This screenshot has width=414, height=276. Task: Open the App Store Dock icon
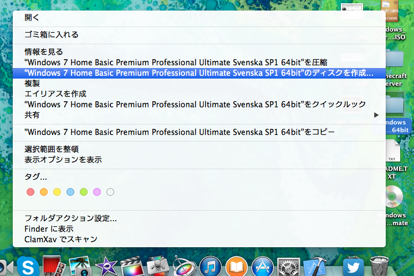pyautogui.click(x=263, y=267)
